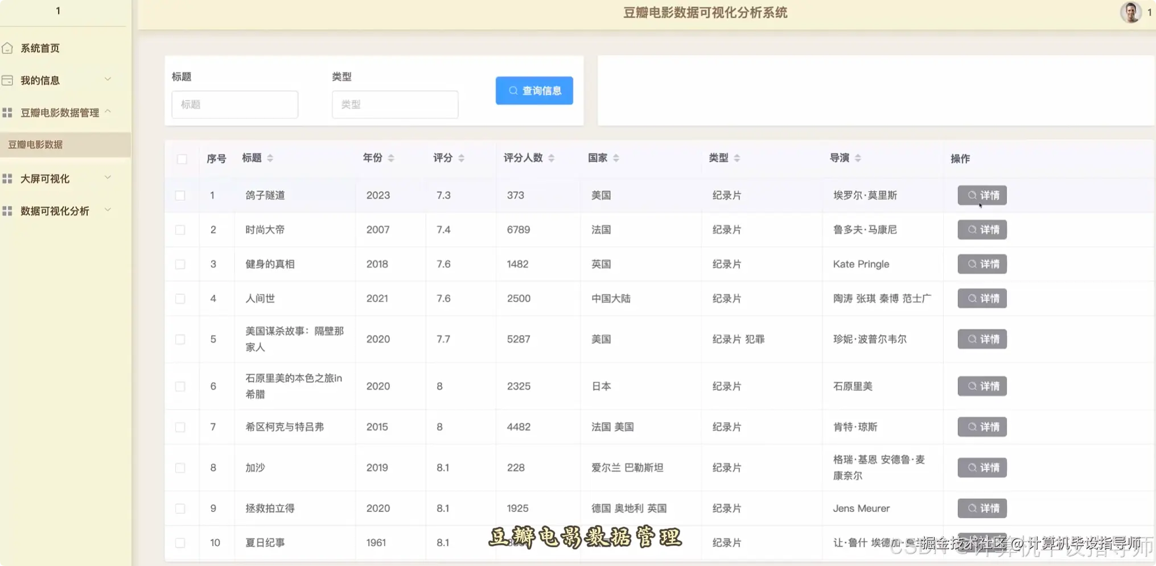
Task: Click the home icon beside 系统首页
Action: coord(7,48)
